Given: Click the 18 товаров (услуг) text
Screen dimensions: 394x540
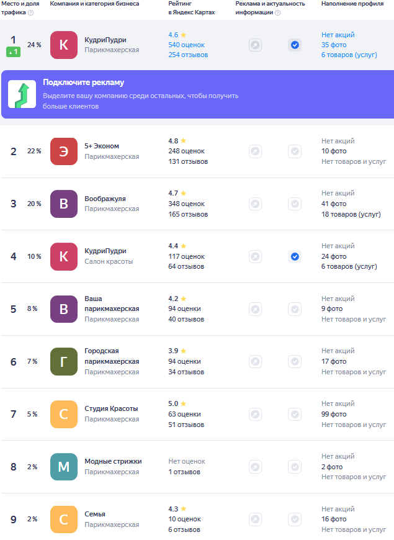Looking at the screenshot, I should point(351,214).
